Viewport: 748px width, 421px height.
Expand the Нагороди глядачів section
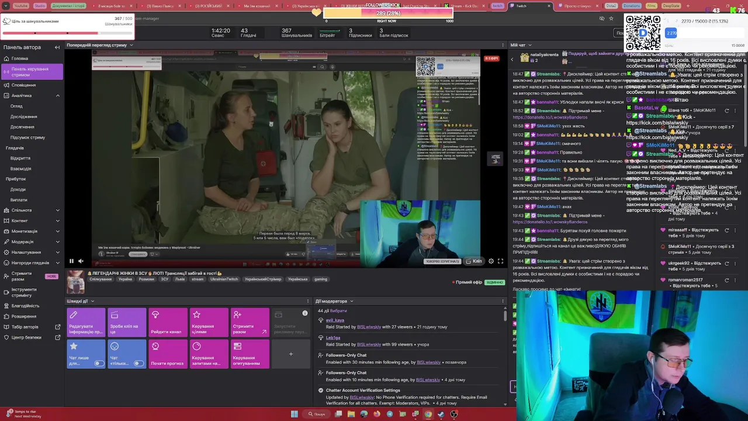57,263
